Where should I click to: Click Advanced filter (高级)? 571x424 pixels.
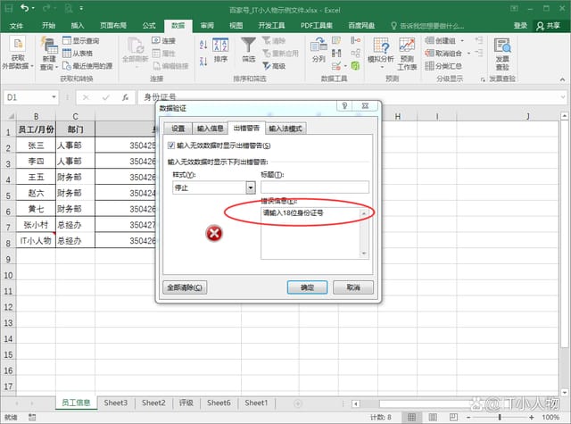coord(274,66)
